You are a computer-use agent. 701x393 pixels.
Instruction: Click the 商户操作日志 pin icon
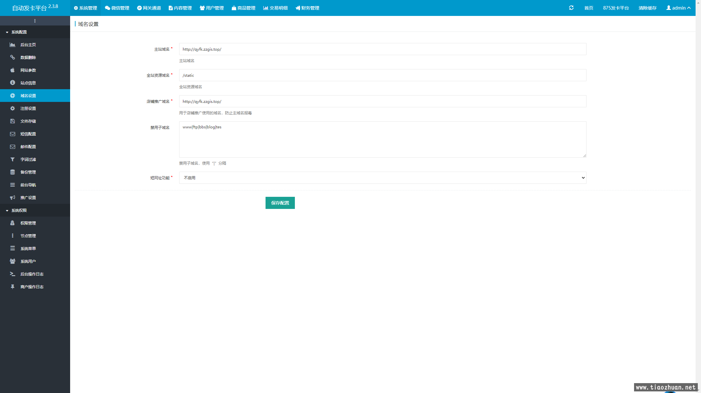[x=12, y=287]
